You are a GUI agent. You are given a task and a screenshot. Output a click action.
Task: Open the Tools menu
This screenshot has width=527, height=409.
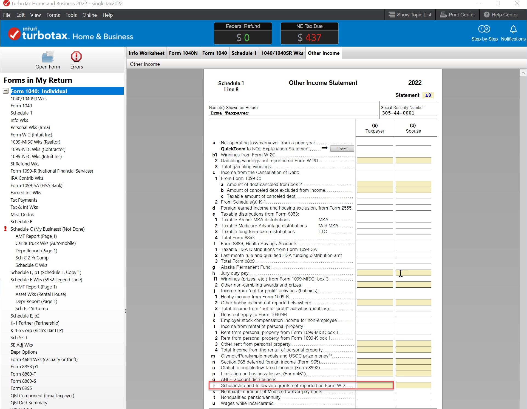pyautogui.click(x=71, y=15)
